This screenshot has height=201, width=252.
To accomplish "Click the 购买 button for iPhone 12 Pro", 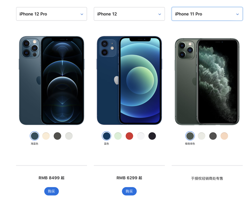I will [x=51, y=191].
